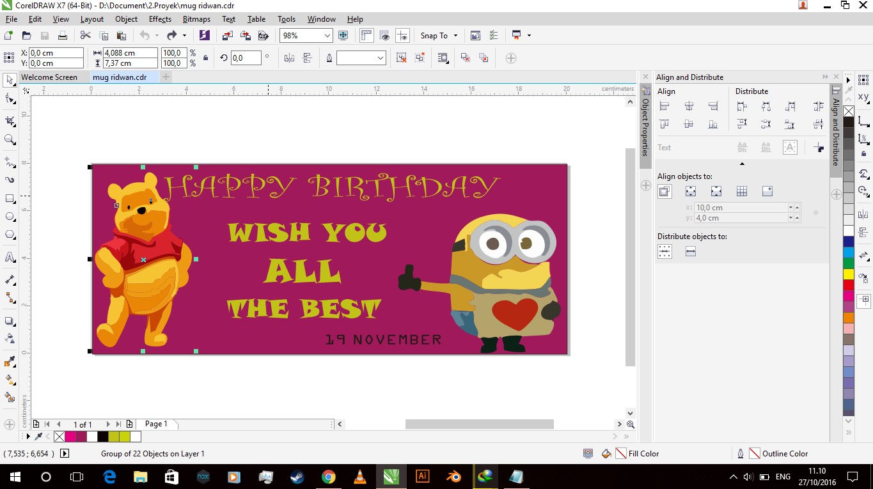Select the magenta swatch in the document palette
Screen dimensions: 873x489
(69, 437)
